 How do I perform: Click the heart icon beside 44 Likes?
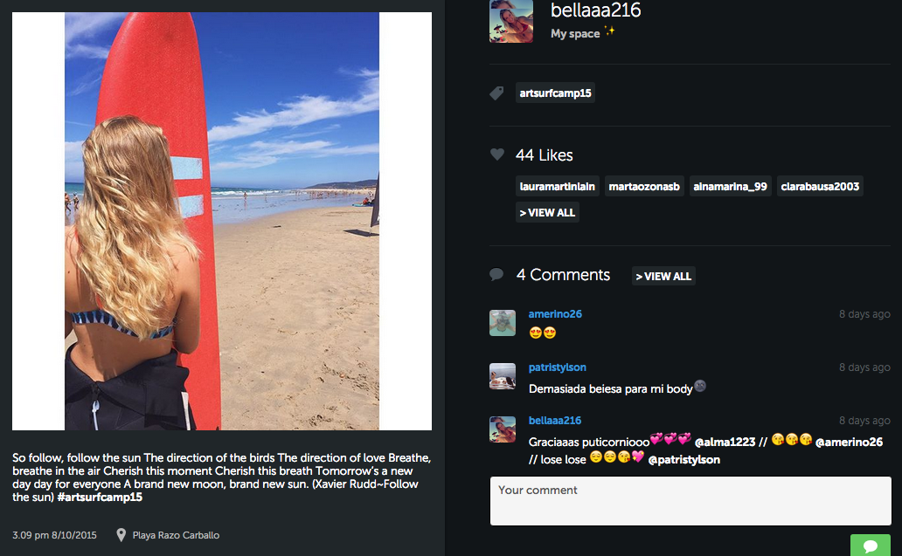[497, 154]
